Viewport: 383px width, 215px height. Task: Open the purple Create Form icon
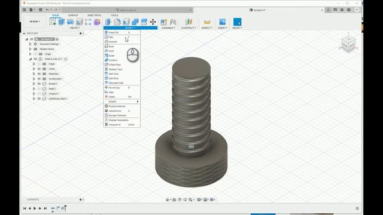pos(97,22)
